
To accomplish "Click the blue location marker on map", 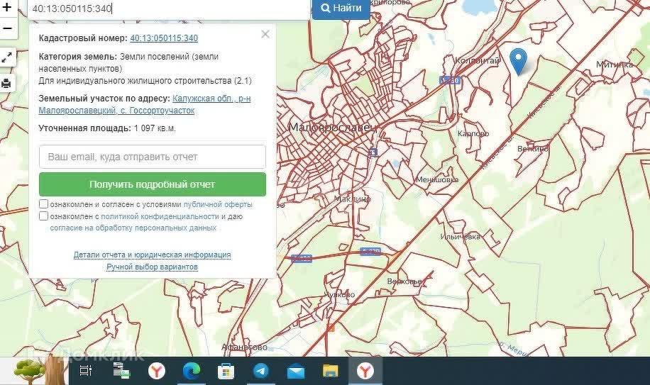I will [x=519, y=60].
